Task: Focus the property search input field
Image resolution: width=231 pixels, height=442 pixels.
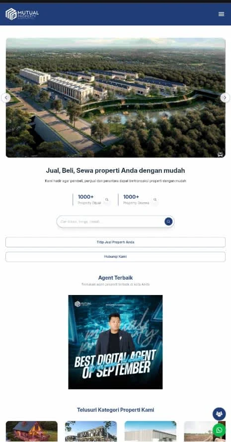Action: tap(111, 221)
